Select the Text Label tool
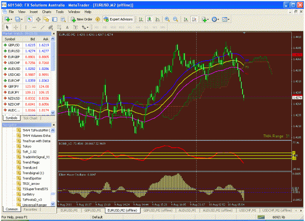Screen dimensions: 305x221 (76, 27)
